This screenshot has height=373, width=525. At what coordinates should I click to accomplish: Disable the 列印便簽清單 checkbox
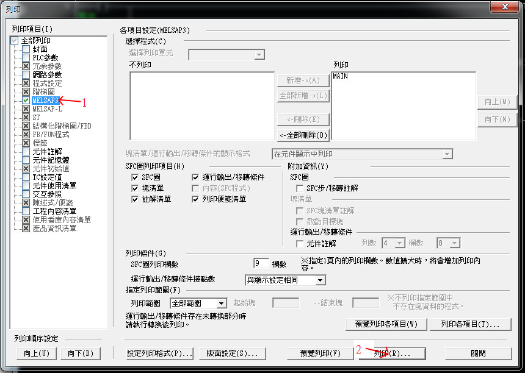pyautogui.click(x=197, y=199)
